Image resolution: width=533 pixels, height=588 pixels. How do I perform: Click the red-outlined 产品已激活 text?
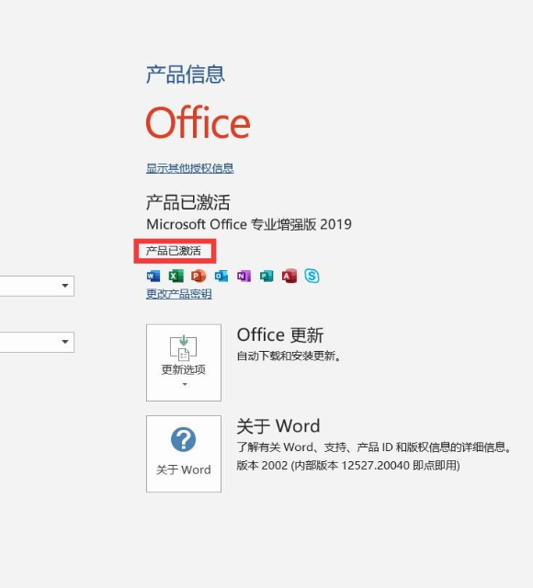pyautogui.click(x=174, y=251)
